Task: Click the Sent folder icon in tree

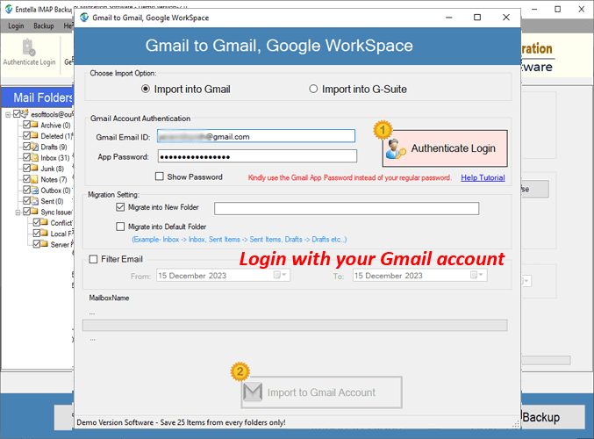Action: (x=34, y=200)
